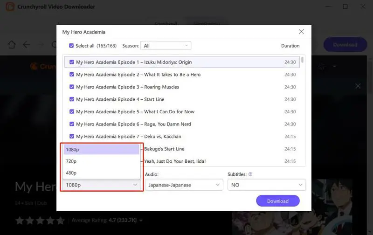This screenshot has height=235, width=373.
Task: Close the banner X in background page
Action: click(358, 86)
